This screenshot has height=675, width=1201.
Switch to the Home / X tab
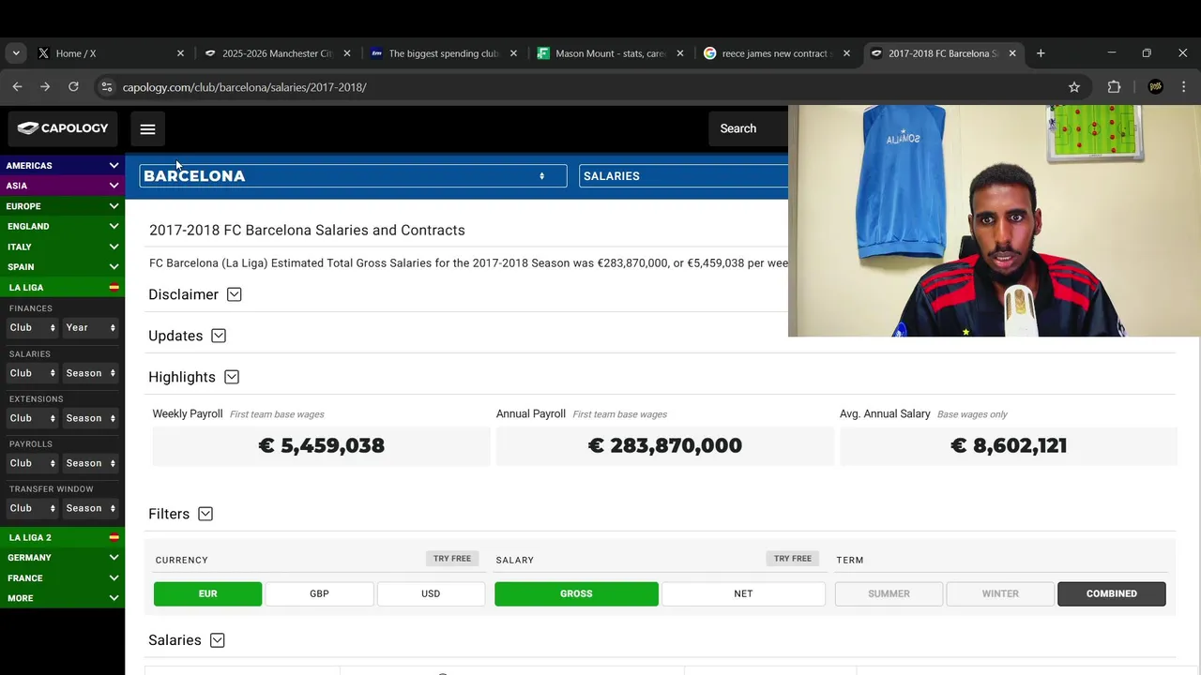110,53
